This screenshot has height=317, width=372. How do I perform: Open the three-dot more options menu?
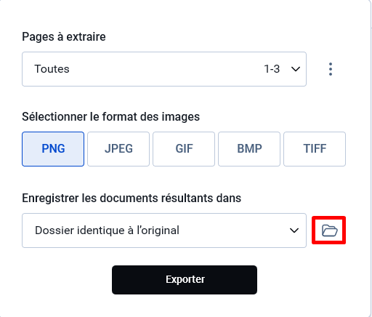coord(331,69)
